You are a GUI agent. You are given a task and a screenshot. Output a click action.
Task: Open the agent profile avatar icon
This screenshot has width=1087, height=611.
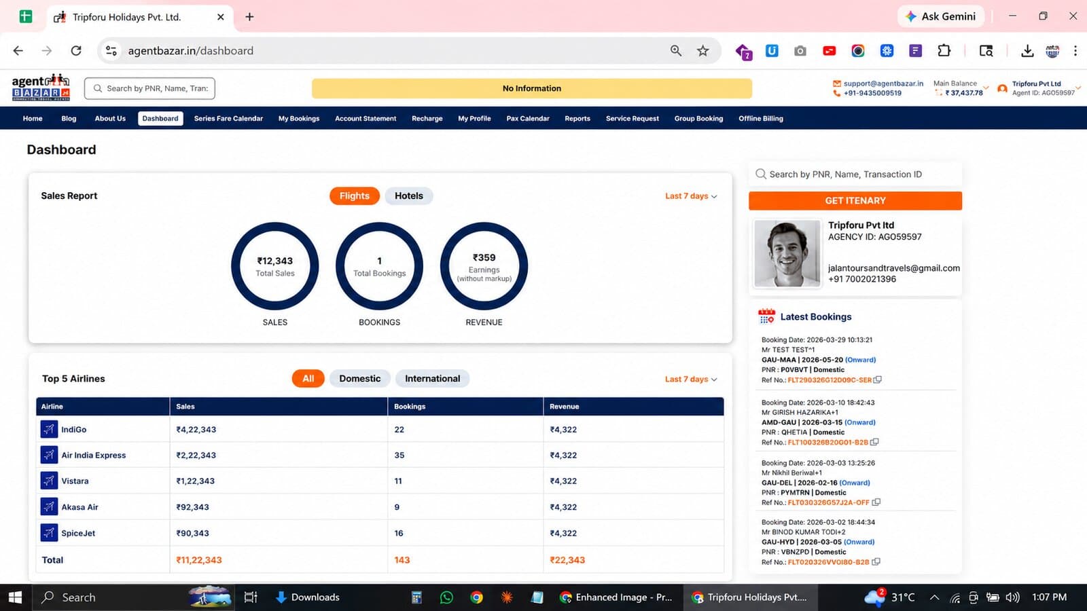click(x=1002, y=88)
